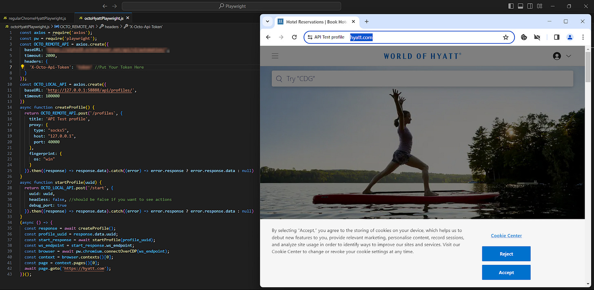Click the text "API Test profile" in address bar

click(329, 37)
